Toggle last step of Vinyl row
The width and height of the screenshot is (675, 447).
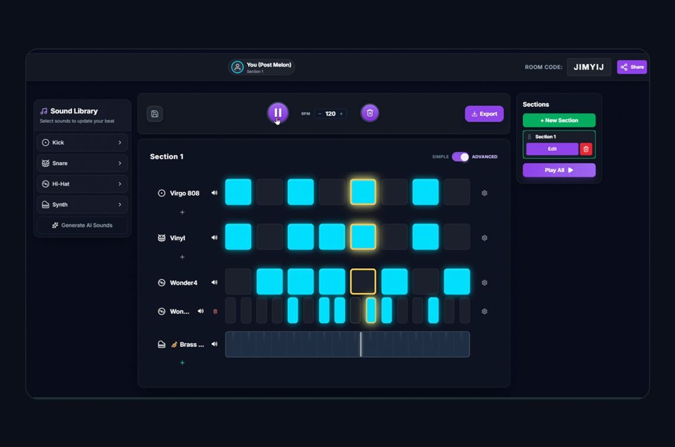[457, 236]
